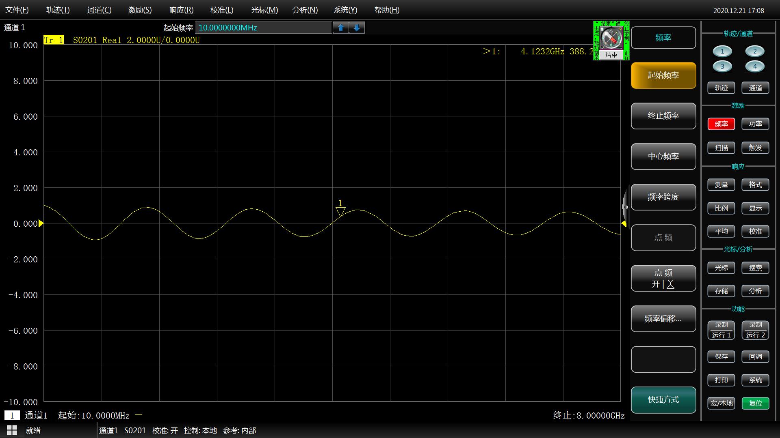Open the 通道(C) menu
Image resolution: width=780 pixels, height=438 pixels.
coord(99,10)
